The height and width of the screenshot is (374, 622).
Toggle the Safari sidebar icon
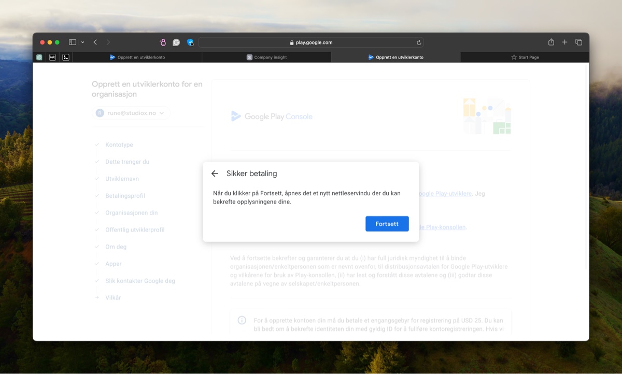click(x=73, y=42)
